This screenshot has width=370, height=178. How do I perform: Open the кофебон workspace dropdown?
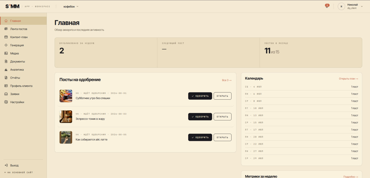click(x=71, y=6)
